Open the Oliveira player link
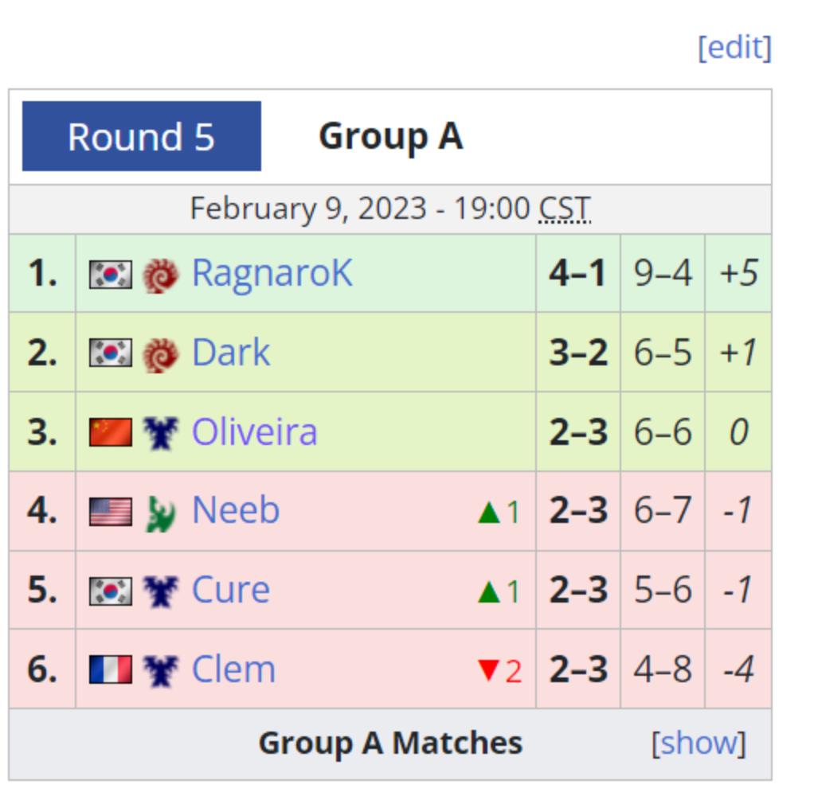 254,431
